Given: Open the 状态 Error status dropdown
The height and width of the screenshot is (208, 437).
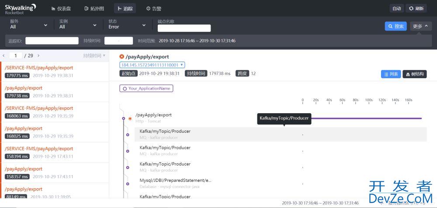Looking at the screenshot, I should (127, 24).
